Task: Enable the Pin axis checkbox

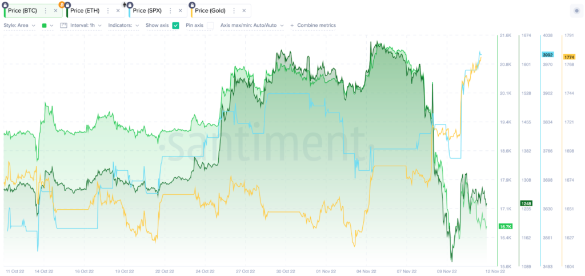Action: coord(210,25)
